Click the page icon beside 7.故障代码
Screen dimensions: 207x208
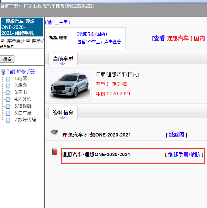pos(8,120)
